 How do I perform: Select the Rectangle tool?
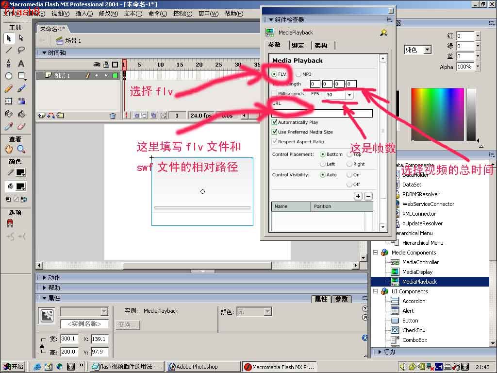click(x=21, y=76)
